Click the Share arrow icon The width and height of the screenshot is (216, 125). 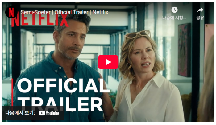[x=200, y=10]
